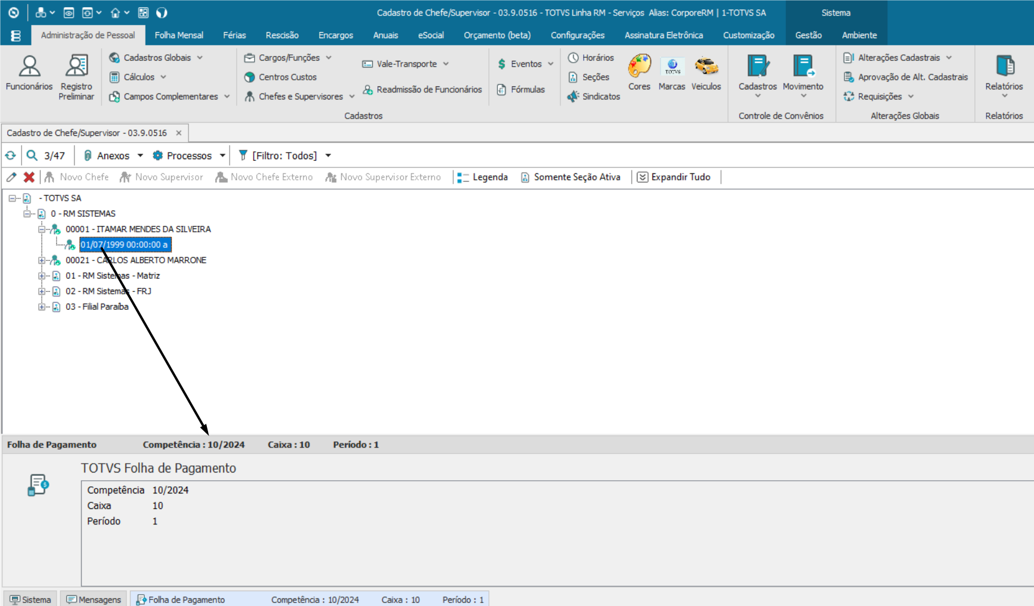
Task: Open the Marcas icon
Action: pos(672,73)
